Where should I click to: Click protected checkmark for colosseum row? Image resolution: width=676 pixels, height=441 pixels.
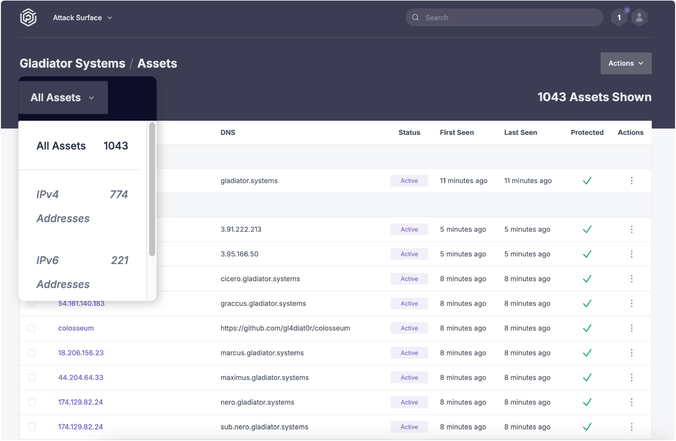[x=587, y=328]
